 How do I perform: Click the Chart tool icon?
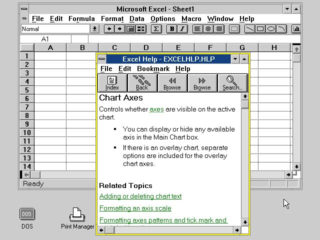296,29
